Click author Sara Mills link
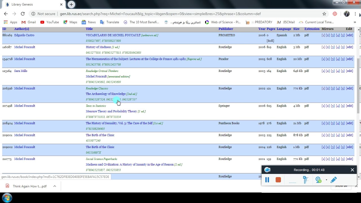Image resolution: width=361 pixels, height=203 pixels. click(21, 71)
